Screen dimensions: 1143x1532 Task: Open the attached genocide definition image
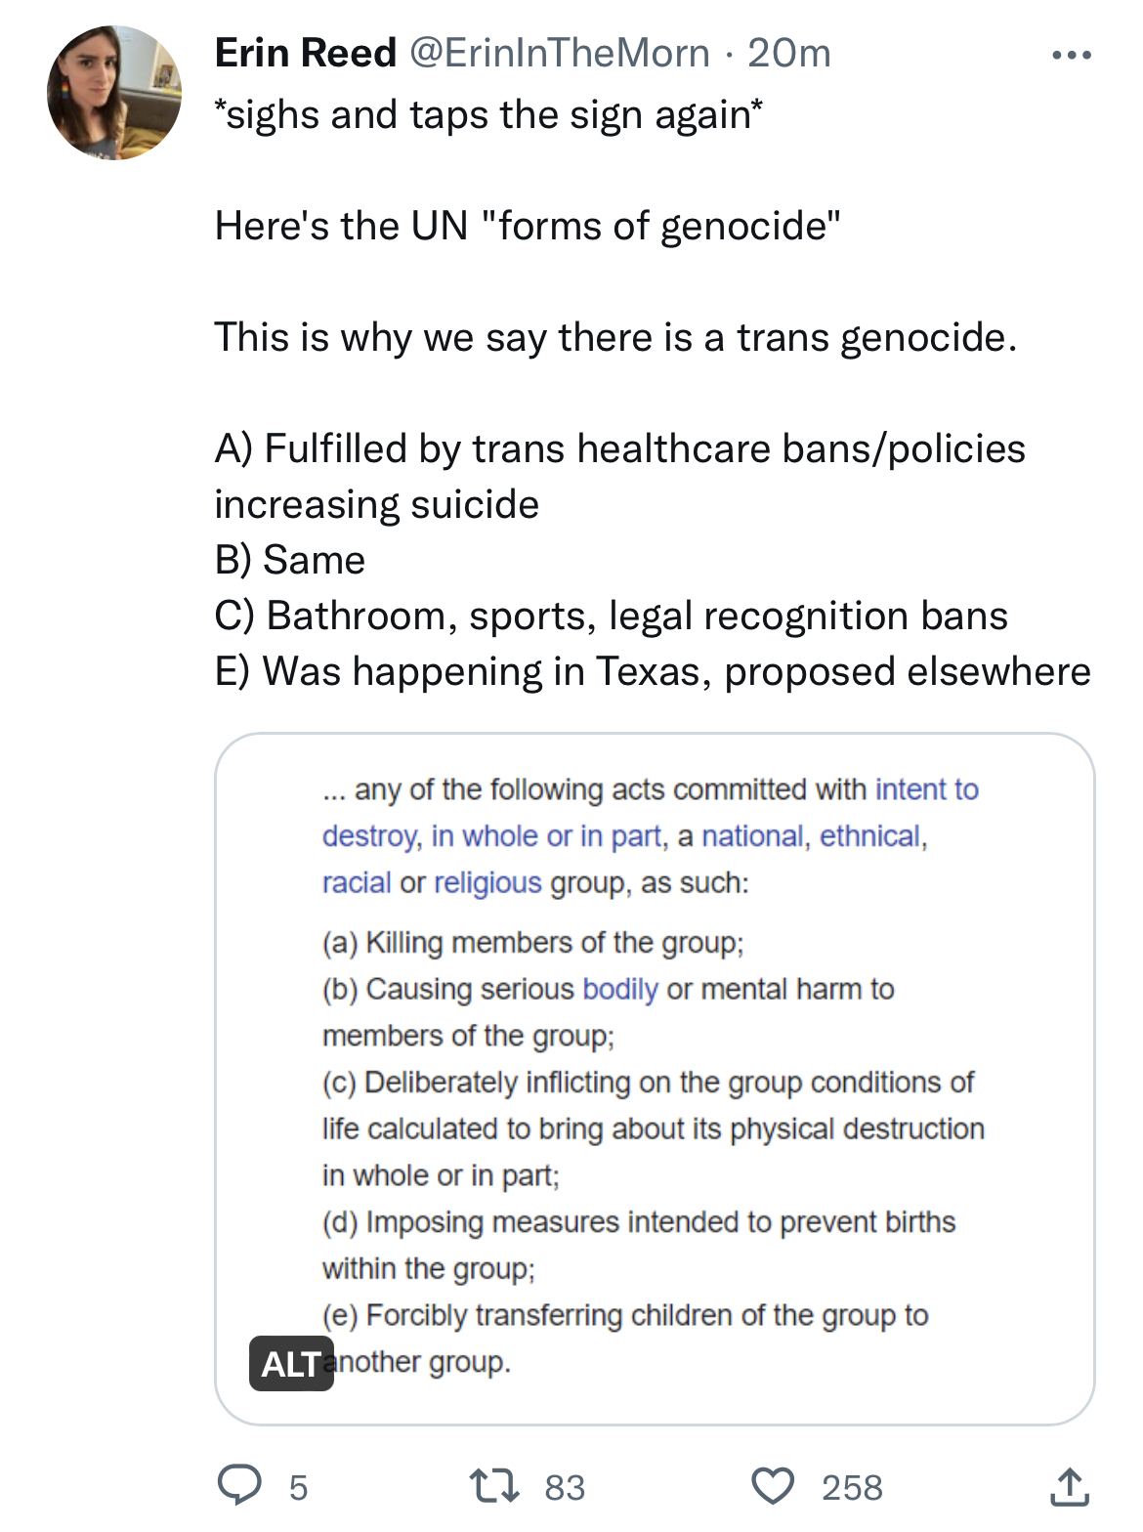click(655, 1075)
